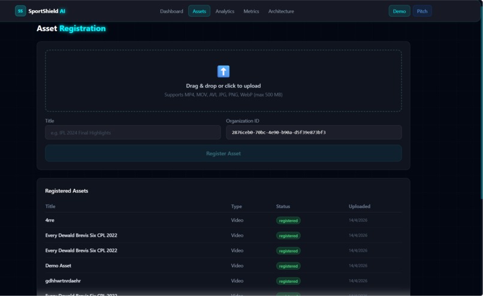
Task: Click the page's vertical scrollbar
Action: pyautogui.click(x=481, y=102)
